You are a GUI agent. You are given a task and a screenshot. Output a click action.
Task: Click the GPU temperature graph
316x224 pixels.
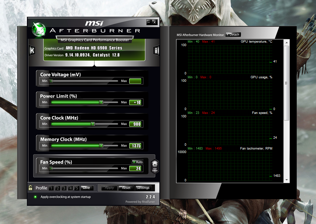pyautogui.click(x=230, y=59)
